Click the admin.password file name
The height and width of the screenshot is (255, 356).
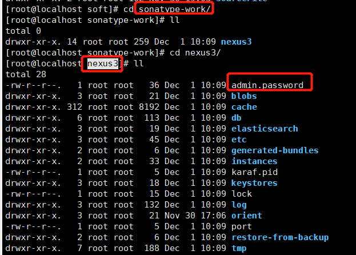pos(267,85)
